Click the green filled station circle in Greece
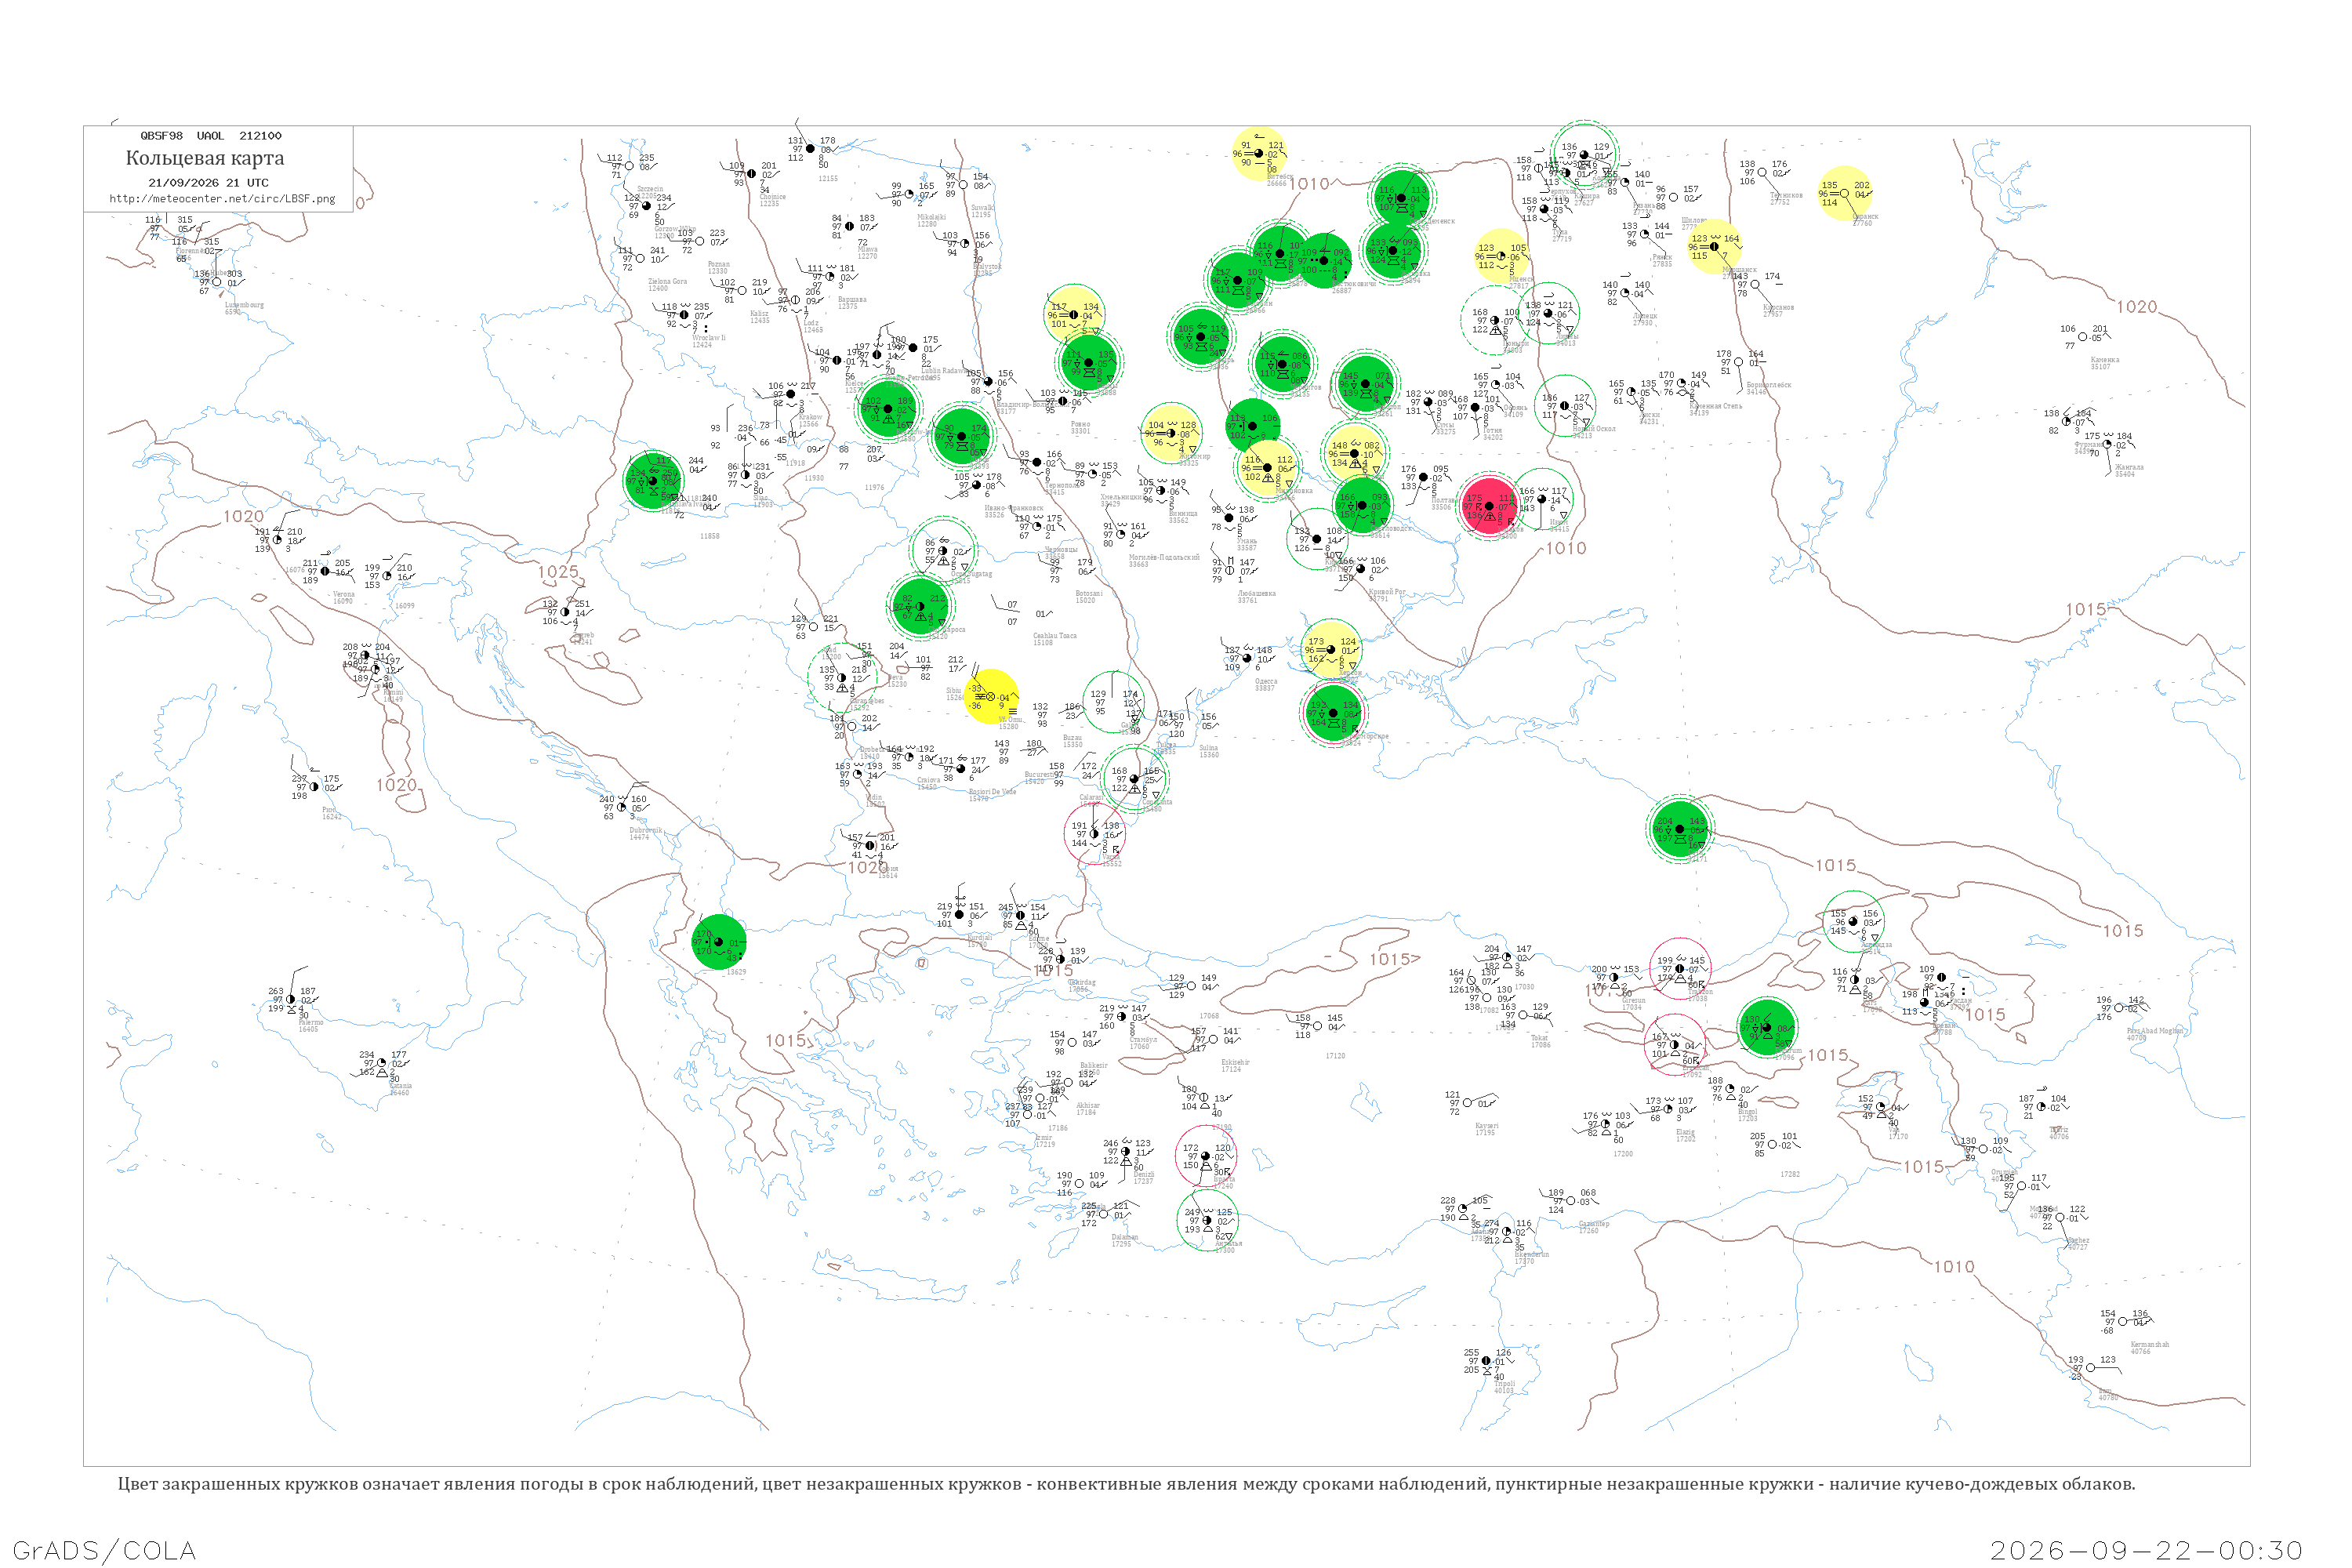Image resolution: width=2352 pixels, height=1568 pixels. [x=718, y=942]
